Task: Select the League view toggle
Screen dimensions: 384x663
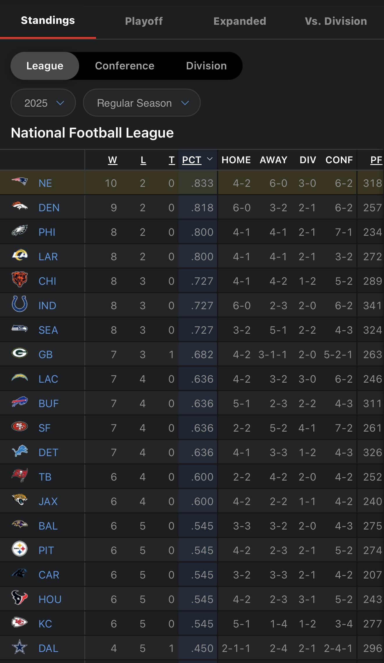Action: (x=45, y=66)
